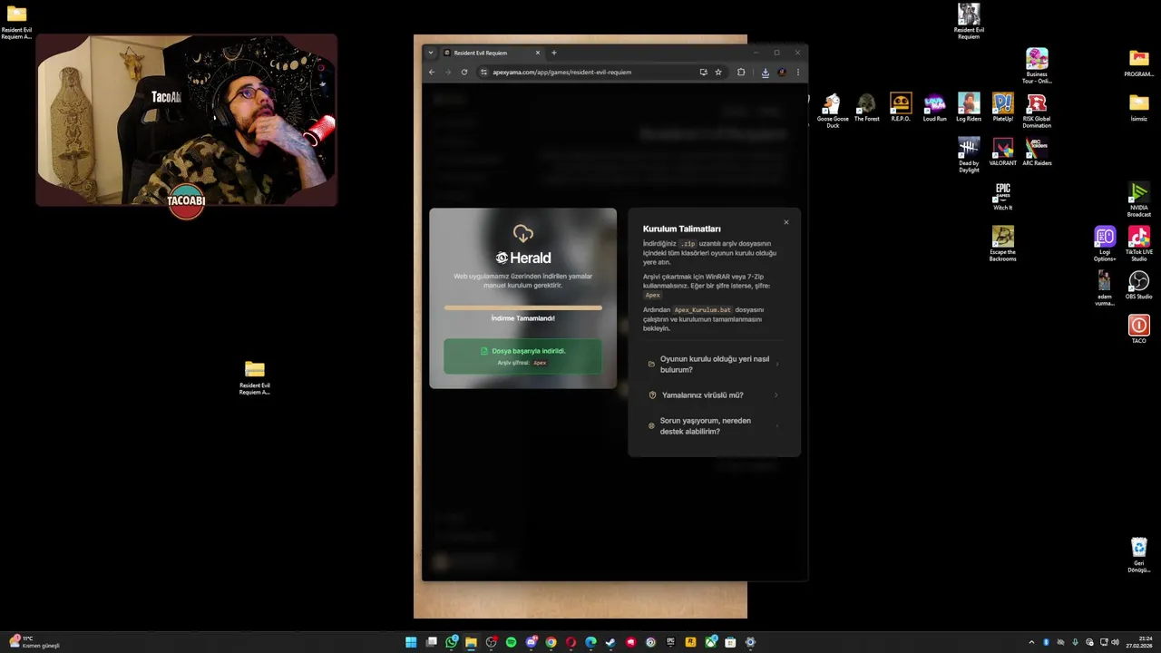Click the Apex_Kurulum.bat file name text
The width and height of the screenshot is (1161, 653).
(702, 310)
